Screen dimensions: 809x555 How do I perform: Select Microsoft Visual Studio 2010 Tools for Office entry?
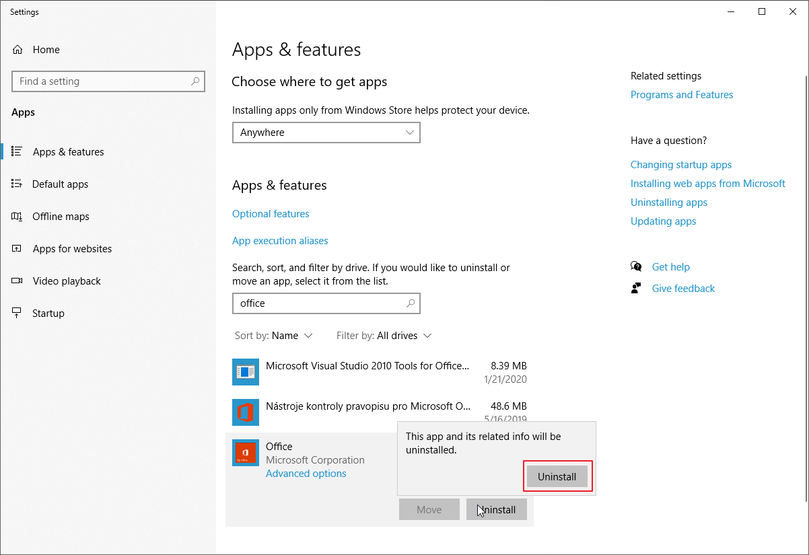[x=380, y=372]
